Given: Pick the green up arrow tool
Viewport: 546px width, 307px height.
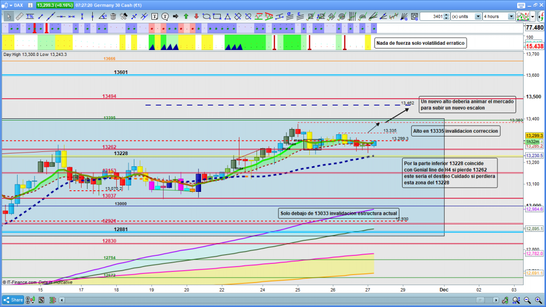Looking at the screenshot, I should (x=186, y=17).
